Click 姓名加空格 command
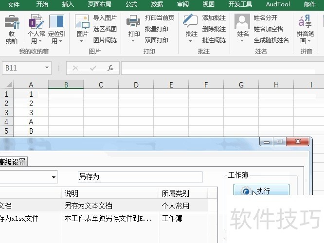This screenshot has height=243, width=324. tap(268, 29)
